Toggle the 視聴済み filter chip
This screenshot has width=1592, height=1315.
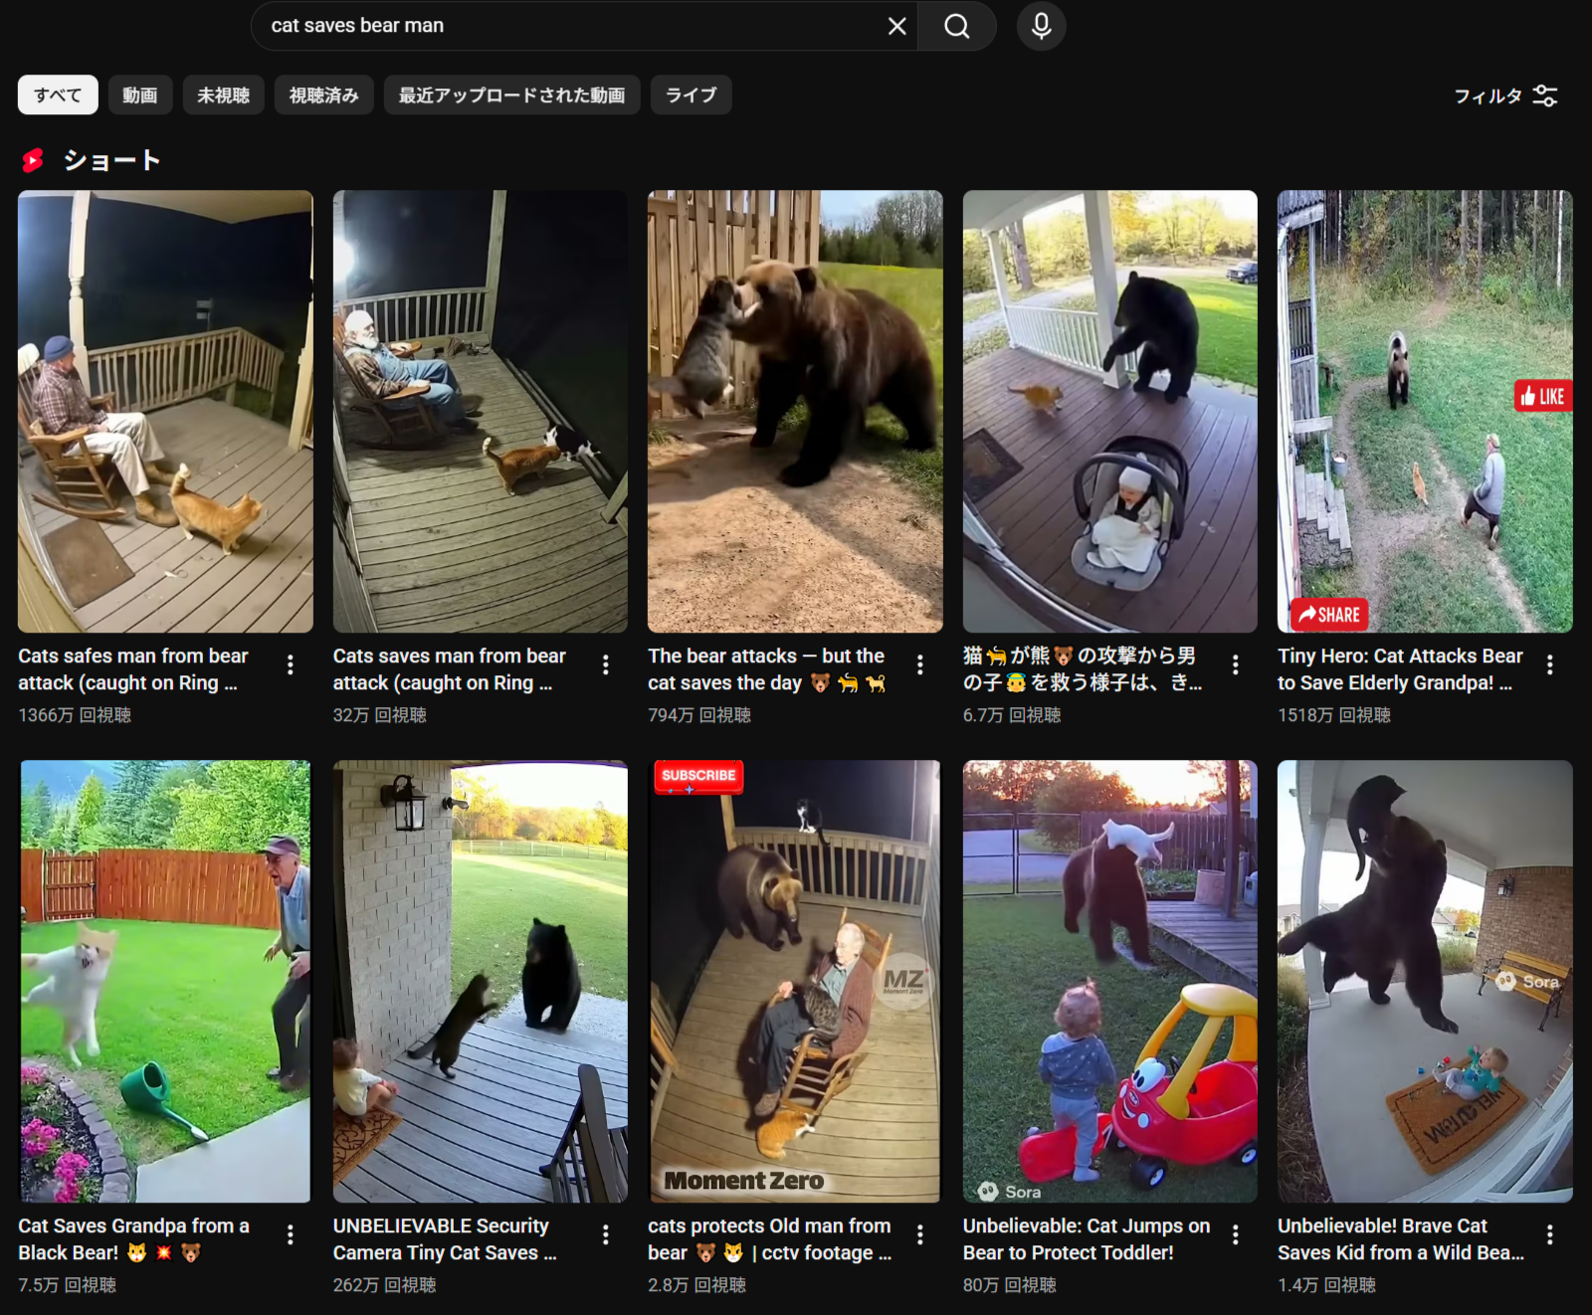(x=323, y=95)
